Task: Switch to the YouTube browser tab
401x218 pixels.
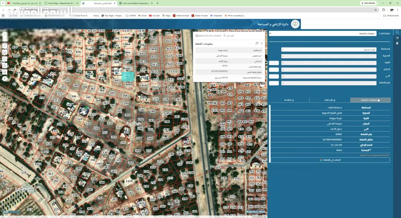Action: (x=24, y=3)
